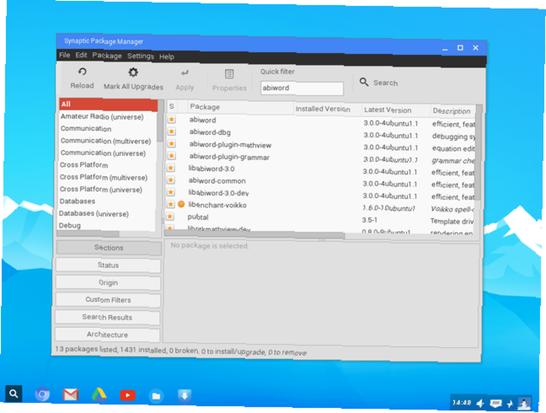The image size is (546, 413).
Task: Open the File menu
Action: coord(64,55)
